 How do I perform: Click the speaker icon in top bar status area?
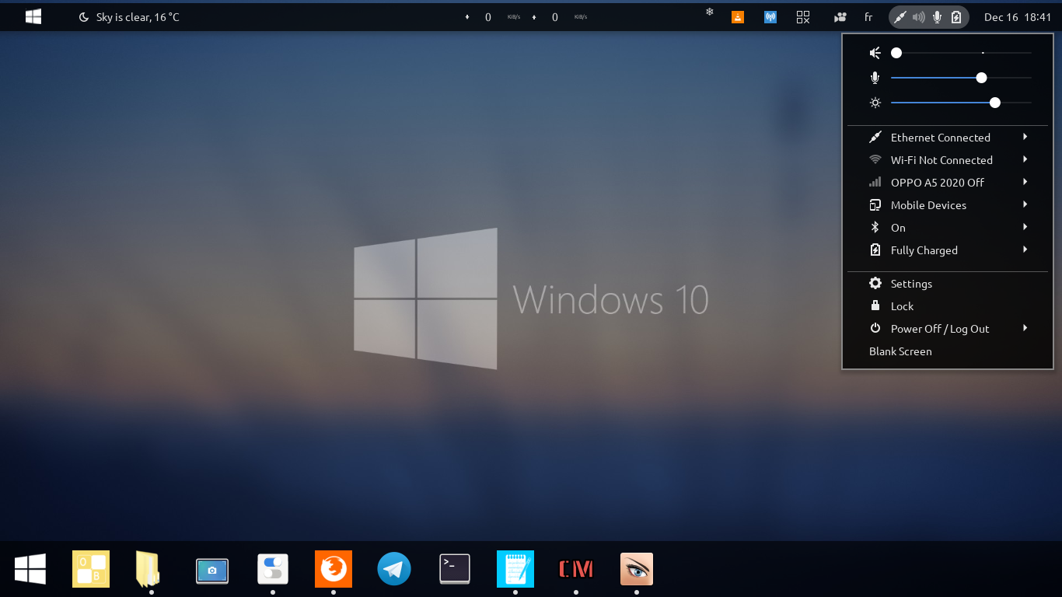coord(919,17)
